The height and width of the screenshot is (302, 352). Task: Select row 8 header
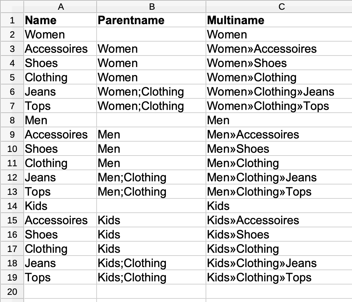12,120
